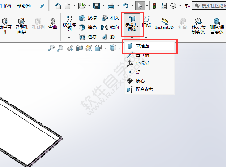Open the Curves (曲线) tool

pos(146,22)
